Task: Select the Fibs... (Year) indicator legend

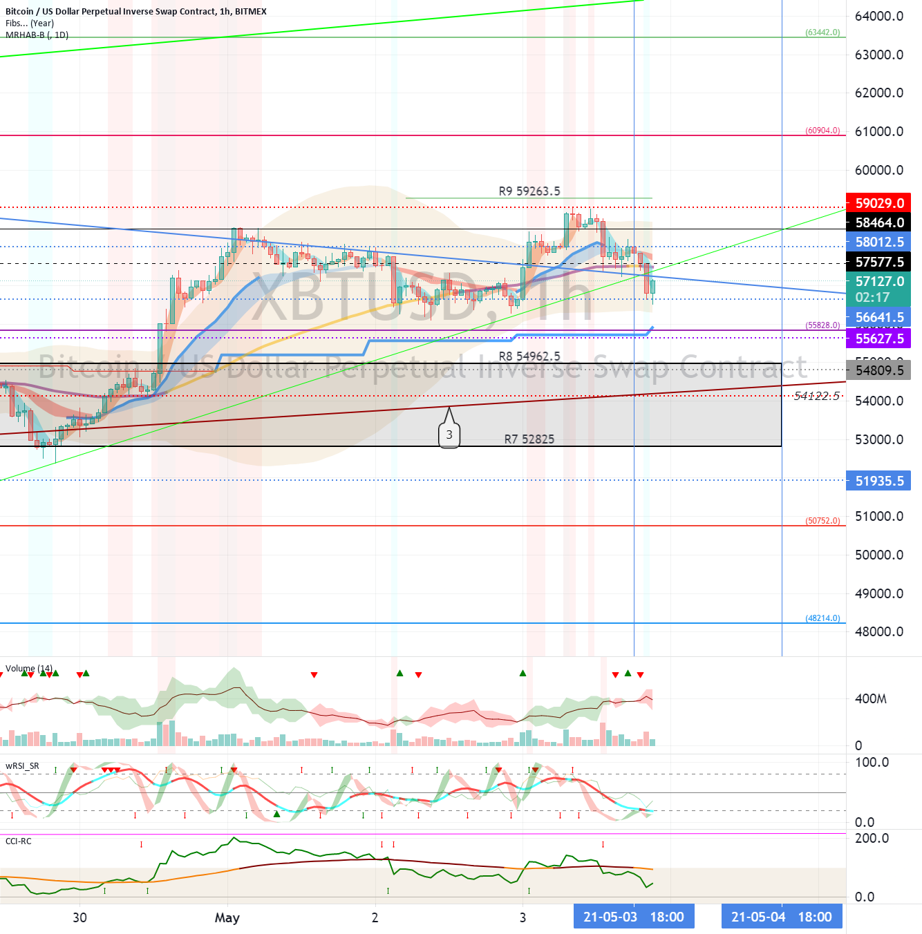Action: [x=30, y=23]
